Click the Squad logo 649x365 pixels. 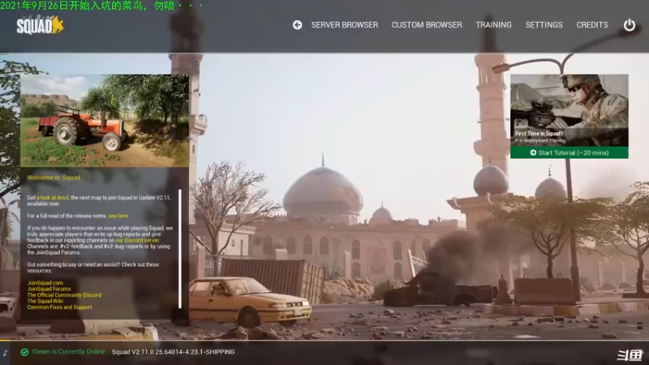[x=40, y=25]
